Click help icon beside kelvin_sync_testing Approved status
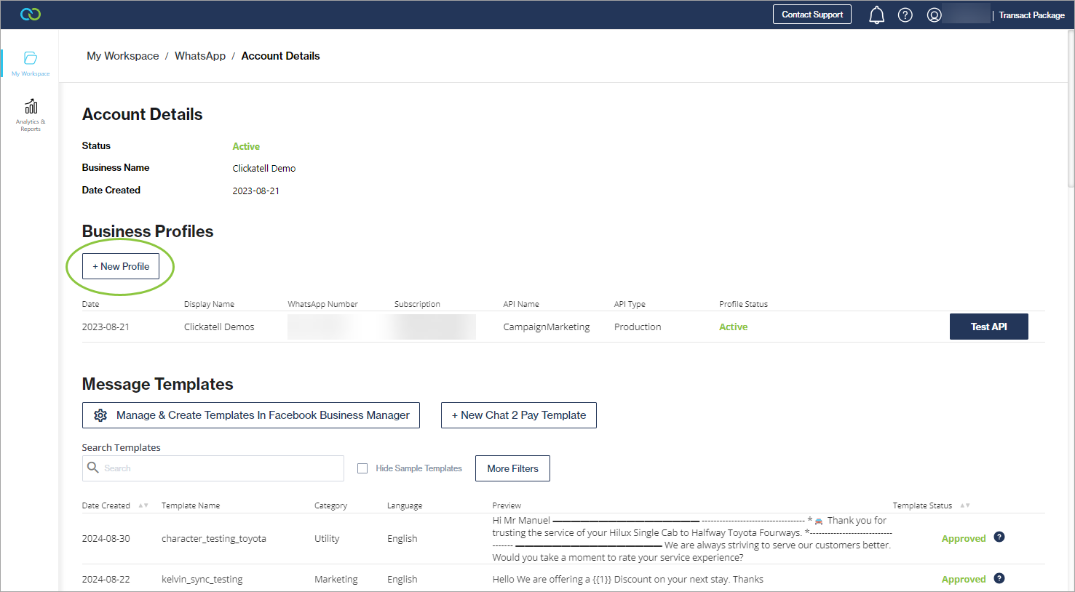Screen dimensions: 1075x592 tap(999, 578)
